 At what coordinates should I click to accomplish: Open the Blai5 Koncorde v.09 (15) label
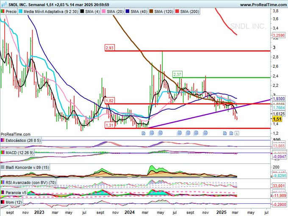click(x=27, y=167)
